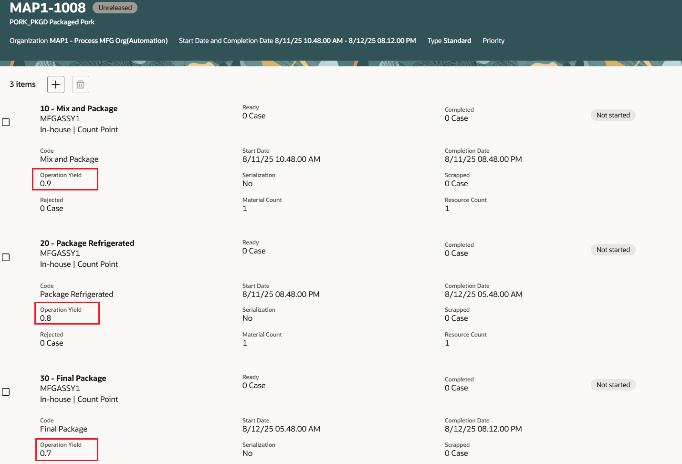This screenshot has width=682, height=464.
Task: Click start date 8/11/25 10.48.00 AM of operation 10
Action: pyautogui.click(x=281, y=159)
